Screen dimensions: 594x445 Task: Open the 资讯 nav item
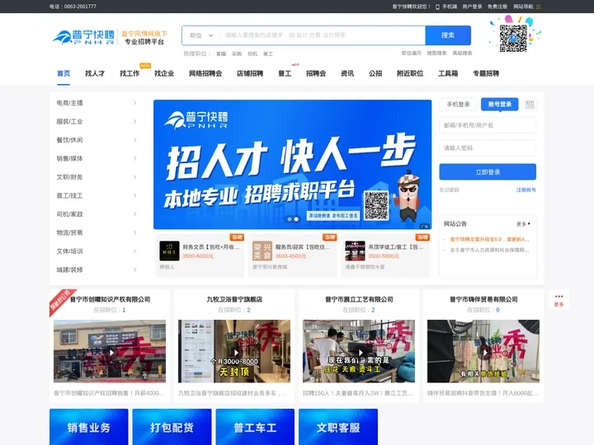pyautogui.click(x=347, y=73)
